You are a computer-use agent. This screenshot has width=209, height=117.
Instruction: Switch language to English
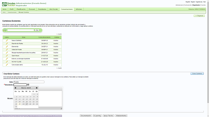pos(193,2)
